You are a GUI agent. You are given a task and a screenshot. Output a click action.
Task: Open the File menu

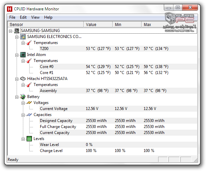(x=12, y=17)
